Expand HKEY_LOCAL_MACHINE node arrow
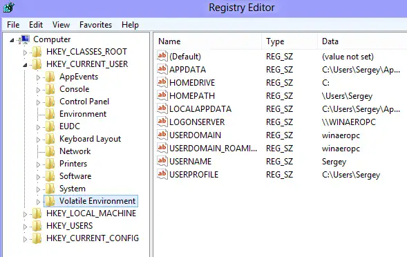This screenshot has width=407, height=257. pos(25,214)
